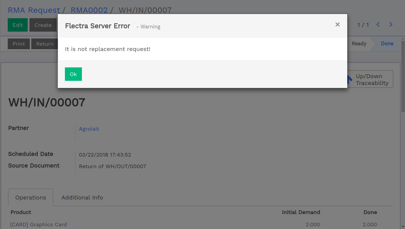The image size is (405, 229).
Task: Click the Product column header
Action: [x=21, y=212]
